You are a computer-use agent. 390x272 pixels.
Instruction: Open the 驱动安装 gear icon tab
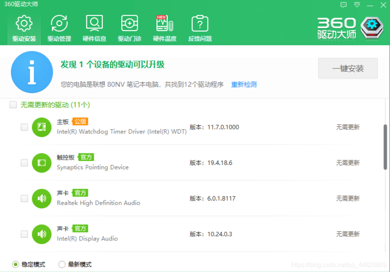(x=24, y=28)
